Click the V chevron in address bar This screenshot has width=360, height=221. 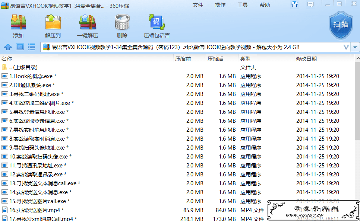point(346,47)
